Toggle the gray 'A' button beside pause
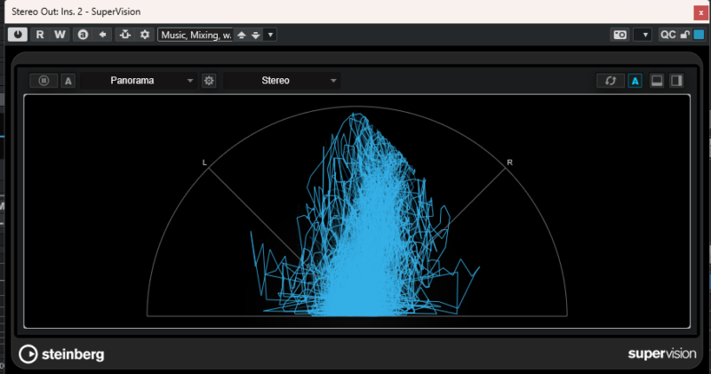711x374 pixels. [68, 81]
